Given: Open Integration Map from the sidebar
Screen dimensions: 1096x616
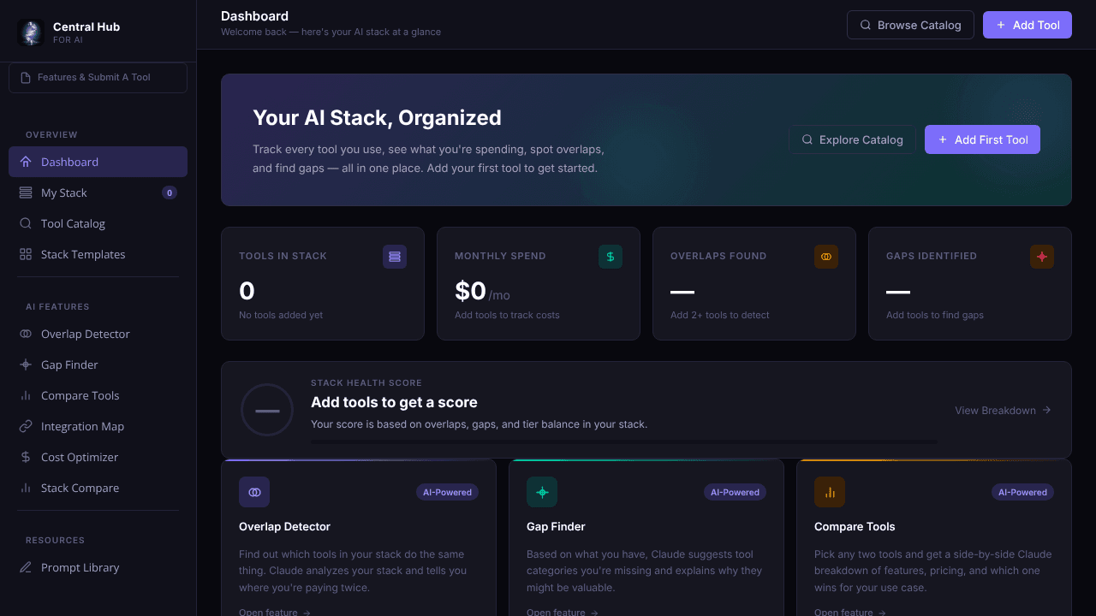Looking at the screenshot, I should point(98,426).
